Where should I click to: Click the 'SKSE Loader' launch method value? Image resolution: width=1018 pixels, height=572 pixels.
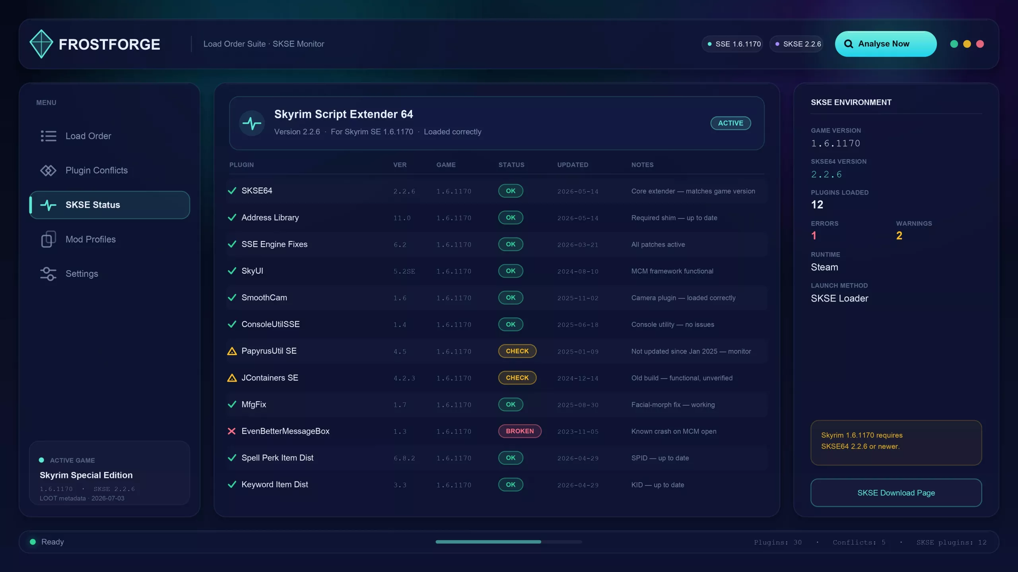839,298
